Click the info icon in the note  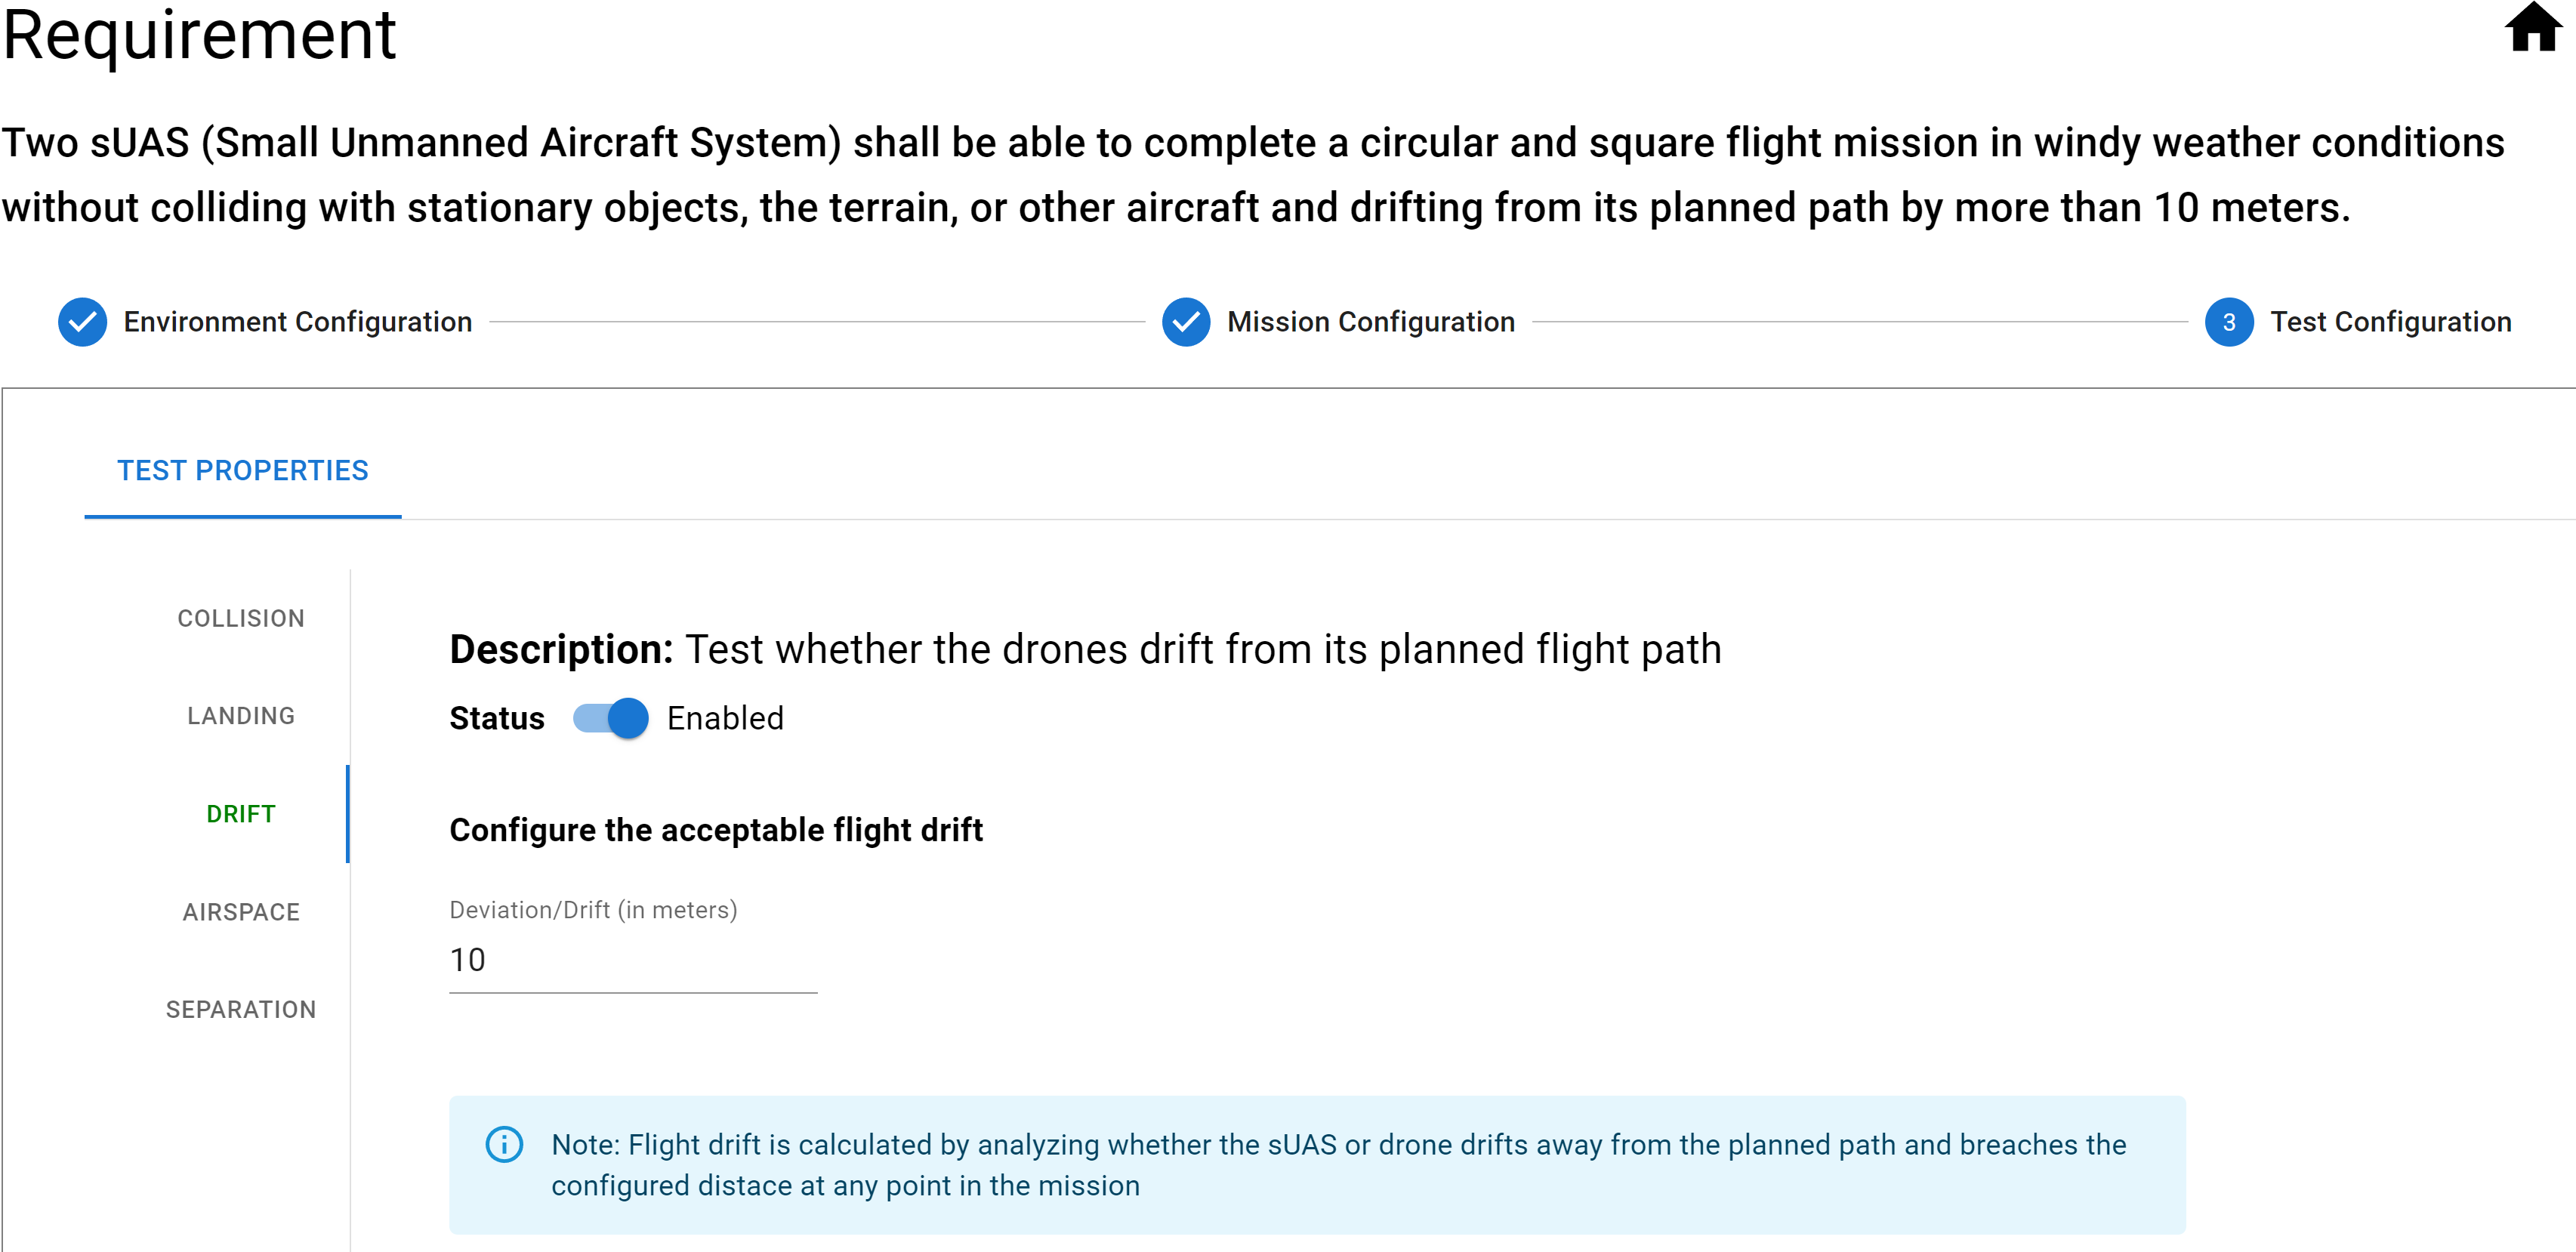click(504, 1144)
